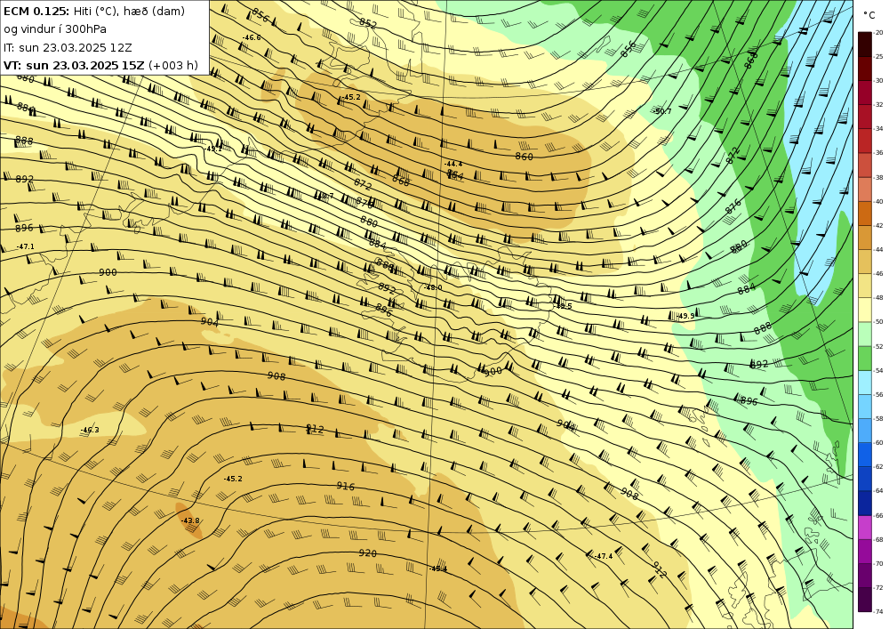The image size is (889, 629).
Task: Click the -46.6 temperature value on the map
Action: click(252, 37)
